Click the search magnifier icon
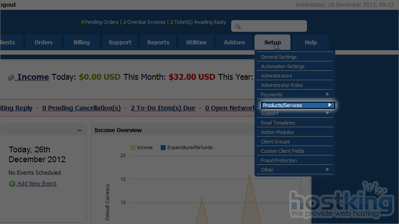This screenshot has width=399, height=224. [238, 26]
